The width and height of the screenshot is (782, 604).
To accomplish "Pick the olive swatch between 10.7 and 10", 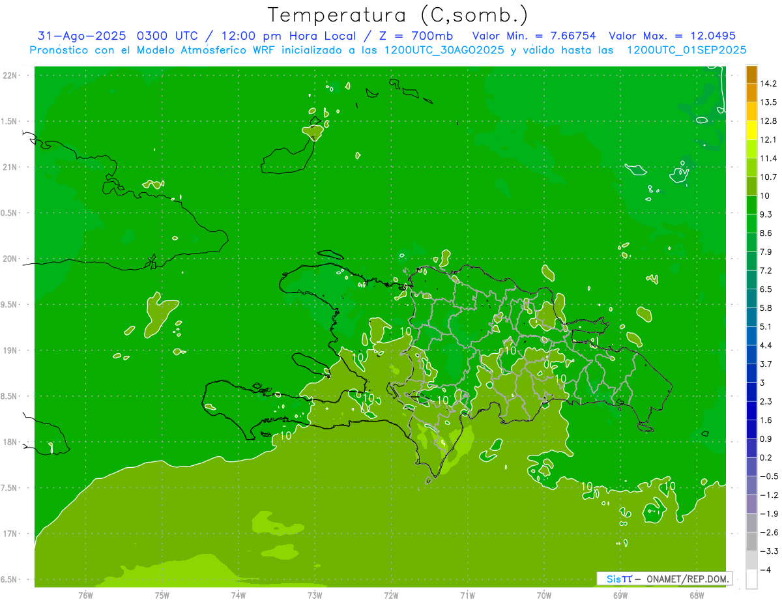I will [752, 186].
